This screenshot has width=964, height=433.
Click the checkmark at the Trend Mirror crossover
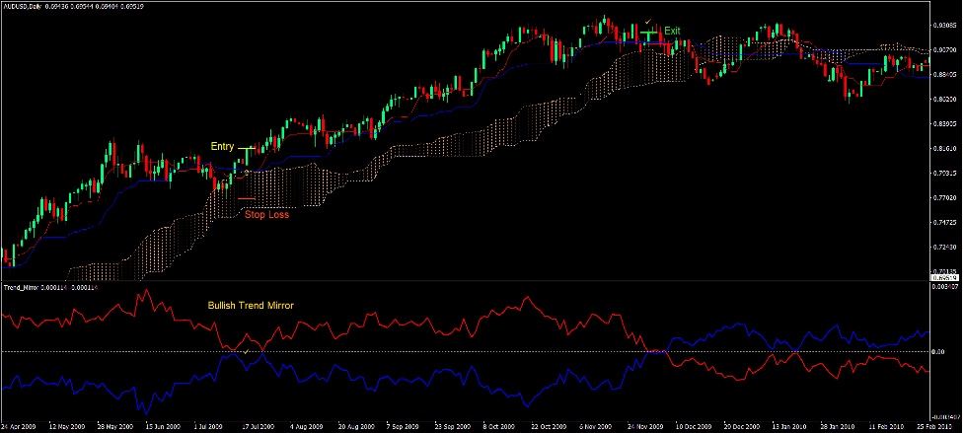pos(246,350)
